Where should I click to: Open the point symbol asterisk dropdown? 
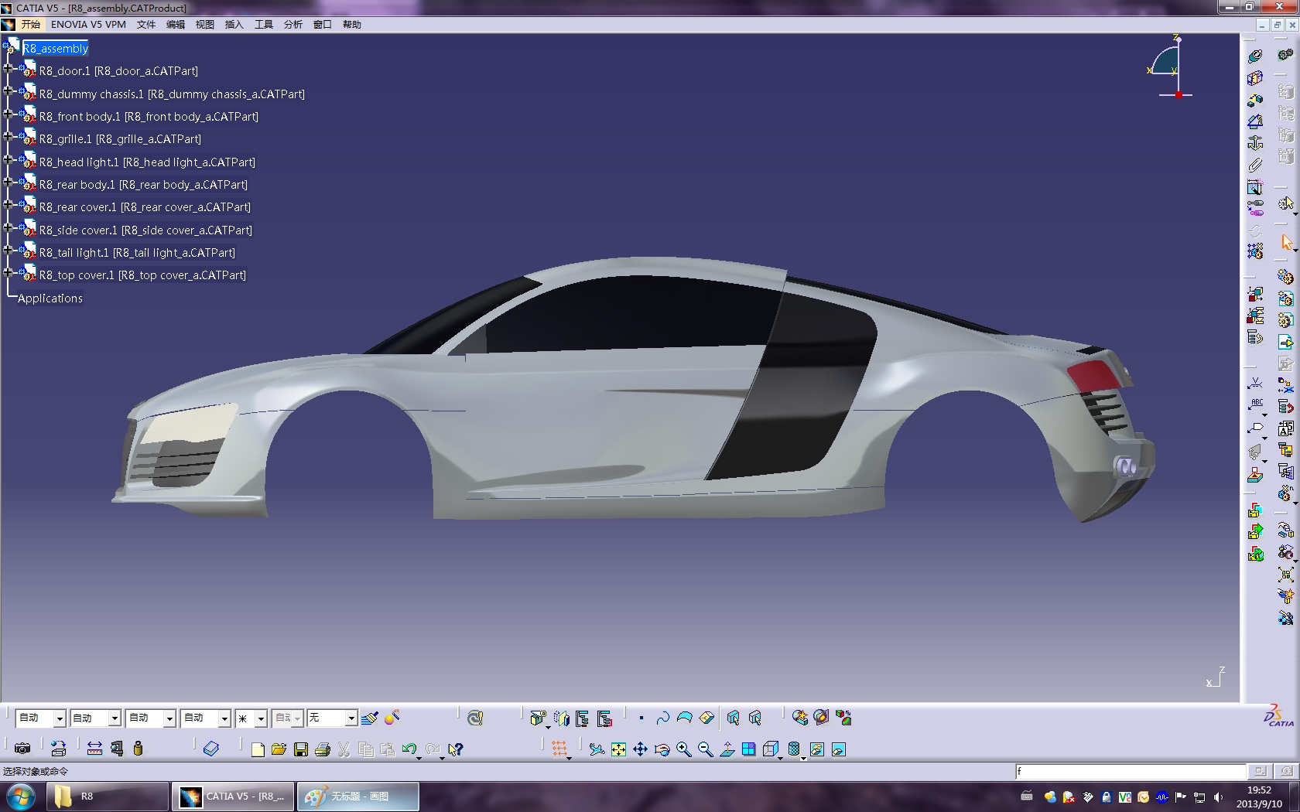pyautogui.click(x=261, y=718)
